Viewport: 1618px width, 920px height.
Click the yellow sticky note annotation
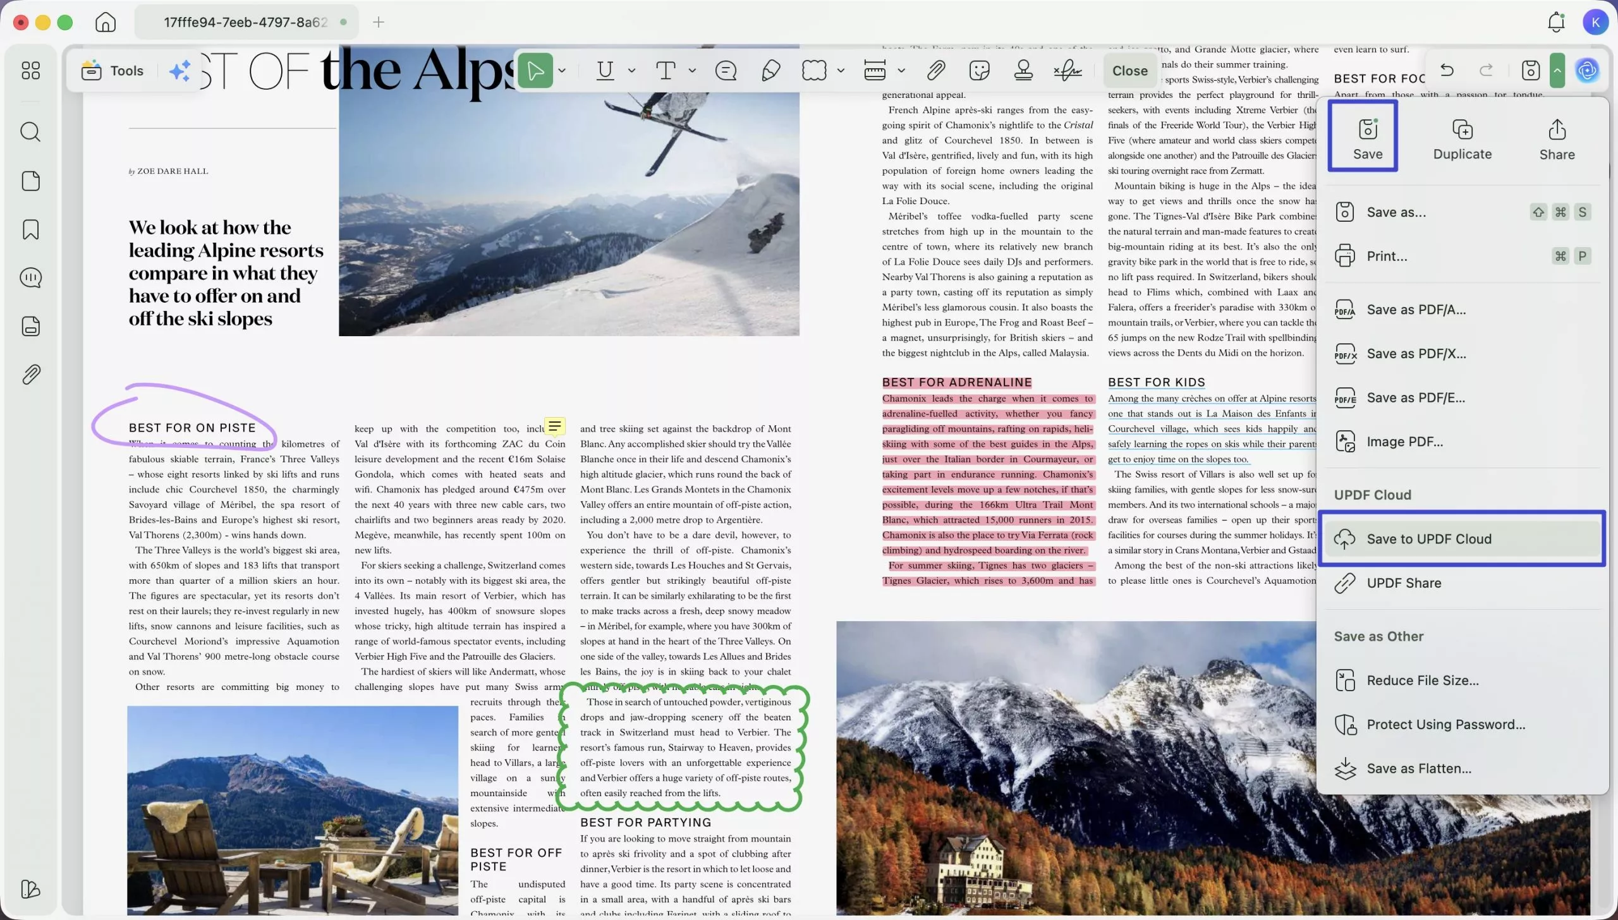[x=554, y=427]
